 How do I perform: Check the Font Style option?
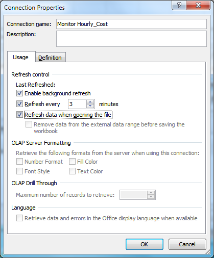[x=19, y=171]
